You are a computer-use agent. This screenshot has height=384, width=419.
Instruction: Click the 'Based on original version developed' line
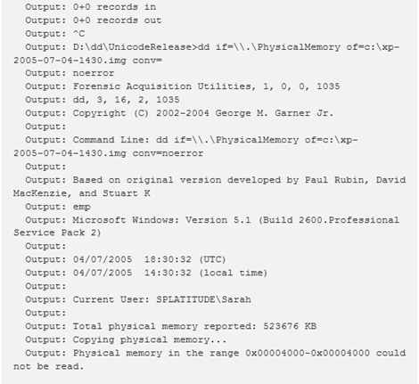pos(216,180)
